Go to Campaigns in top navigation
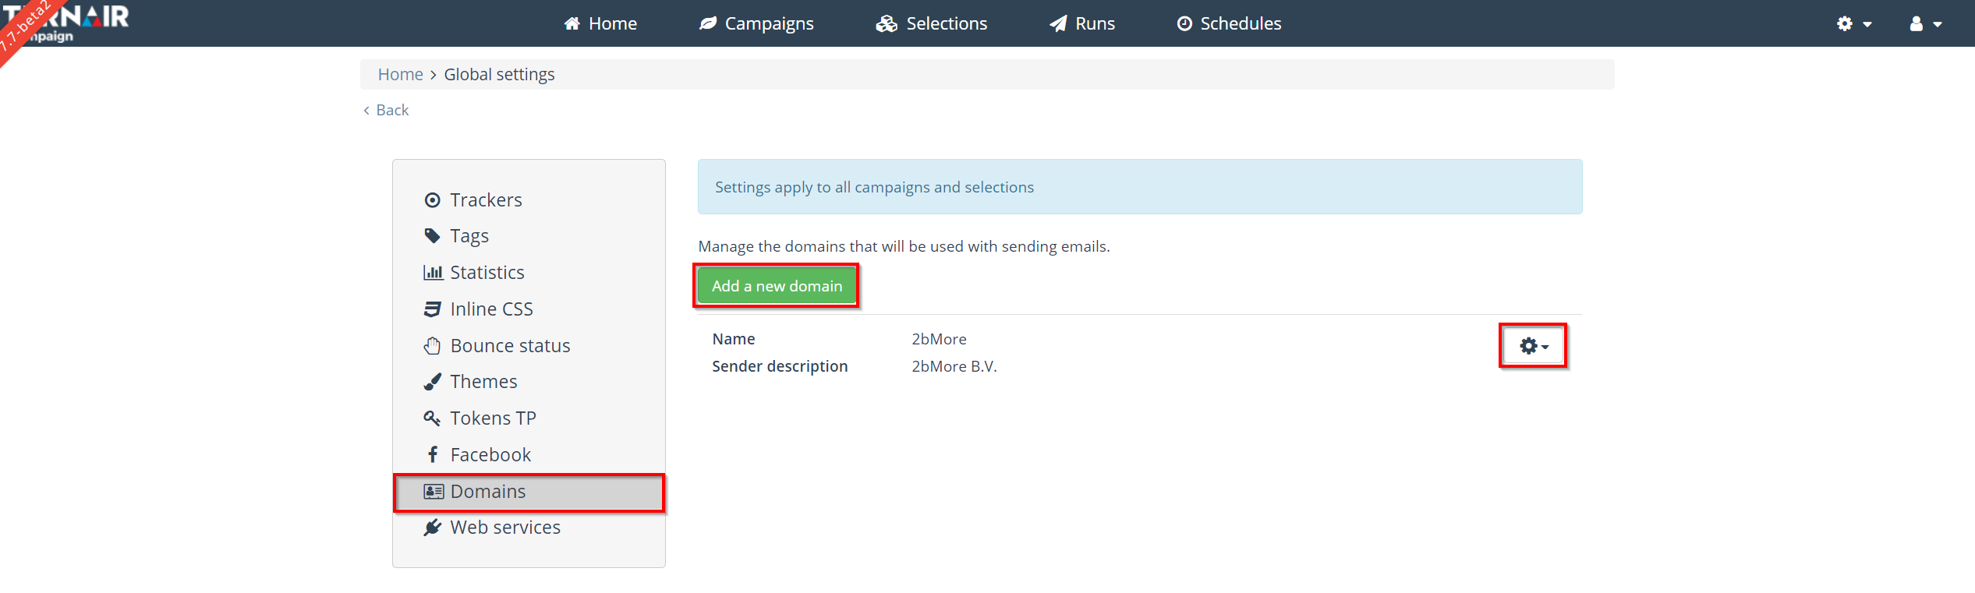This screenshot has width=1975, height=593. pos(756,23)
